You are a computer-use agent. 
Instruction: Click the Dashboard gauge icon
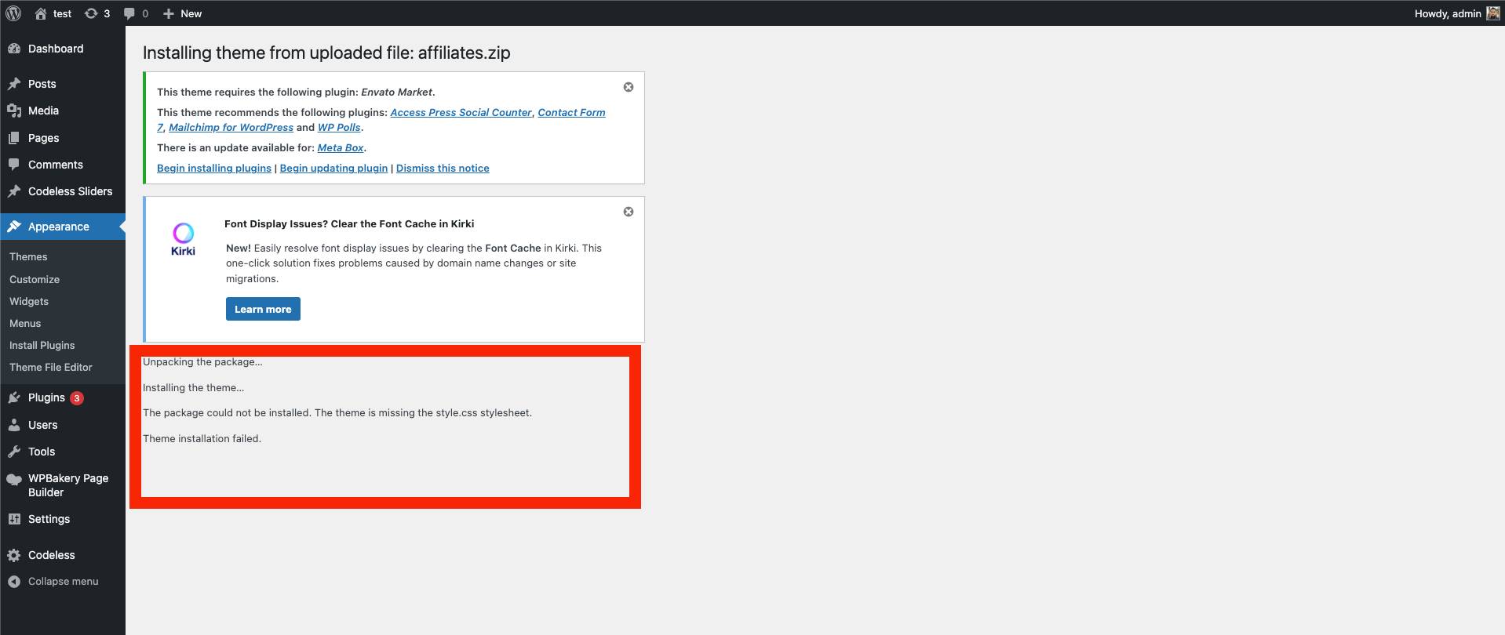[x=14, y=49]
